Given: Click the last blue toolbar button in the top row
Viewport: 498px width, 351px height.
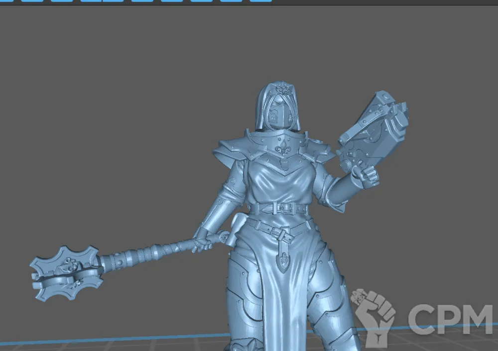Looking at the screenshot, I should [x=261, y=1].
